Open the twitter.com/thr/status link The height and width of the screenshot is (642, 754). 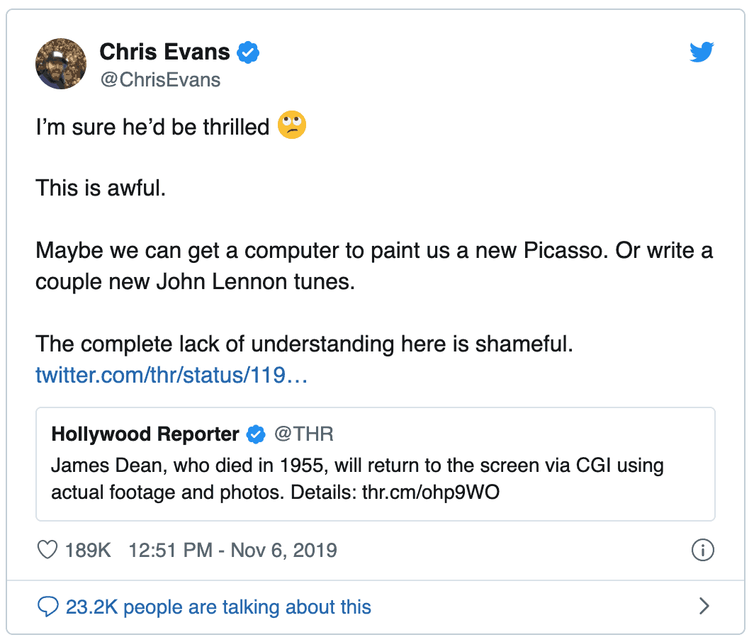pyautogui.click(x=170, y=376)
